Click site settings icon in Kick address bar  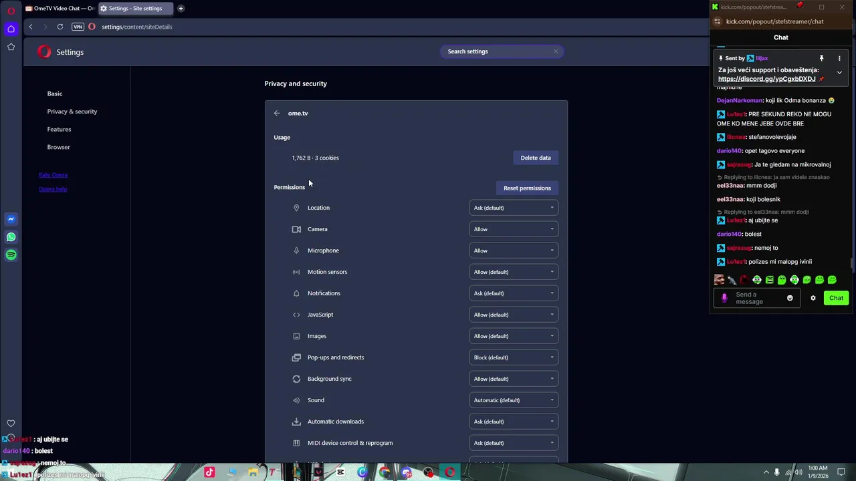[x=718, y=21]
